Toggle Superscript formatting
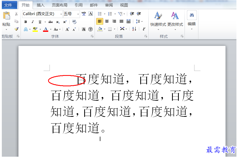Viewport: 238px width, 158px height. pos(65,22)
